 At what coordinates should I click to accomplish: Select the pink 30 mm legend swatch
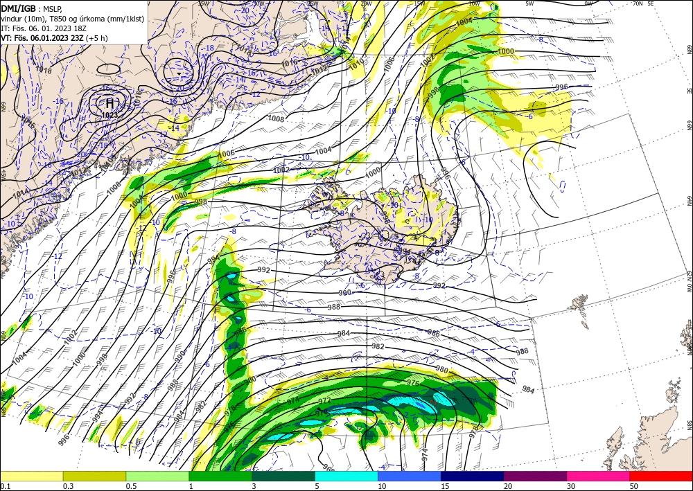click(598, 476)
